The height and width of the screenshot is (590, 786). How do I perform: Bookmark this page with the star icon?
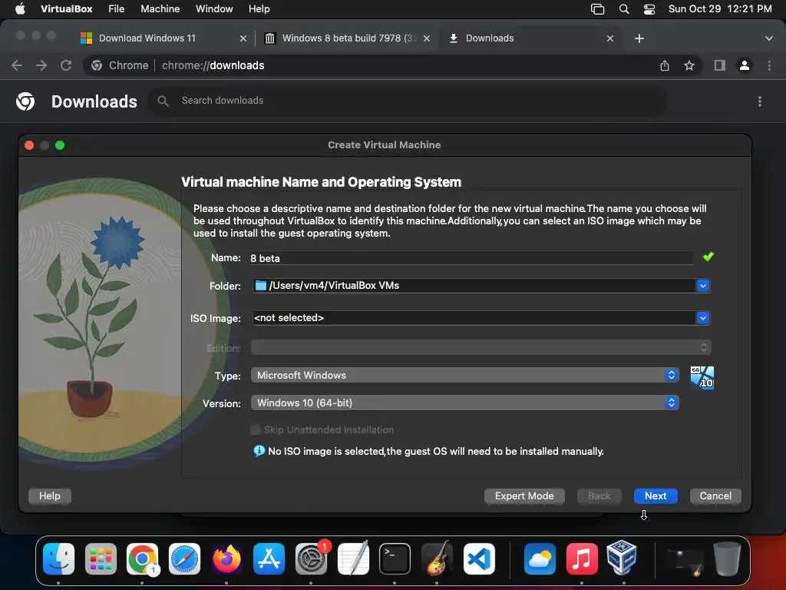[689, 65]
